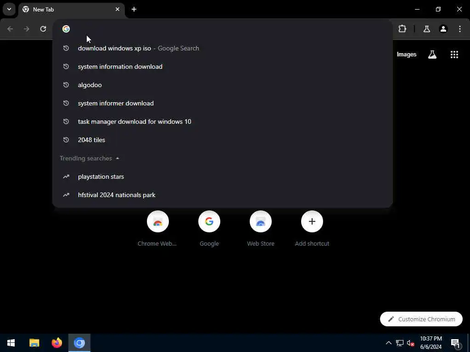470x352 pixels.
Task: Open Chrome Labs flask in toolbar
Action: coord(427,29)
